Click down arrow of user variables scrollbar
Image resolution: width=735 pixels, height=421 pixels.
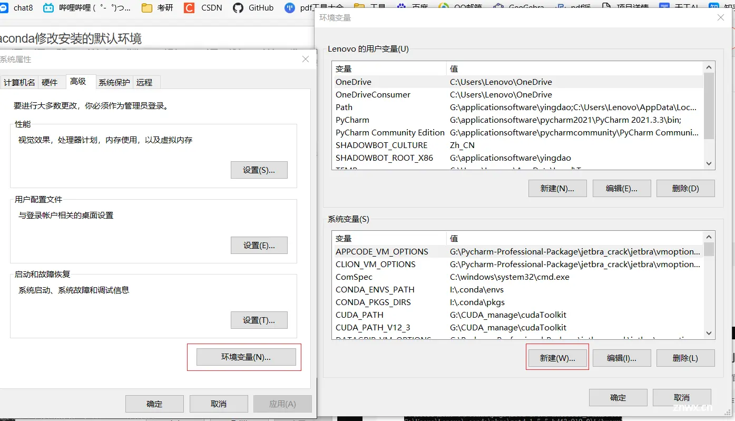709,164
